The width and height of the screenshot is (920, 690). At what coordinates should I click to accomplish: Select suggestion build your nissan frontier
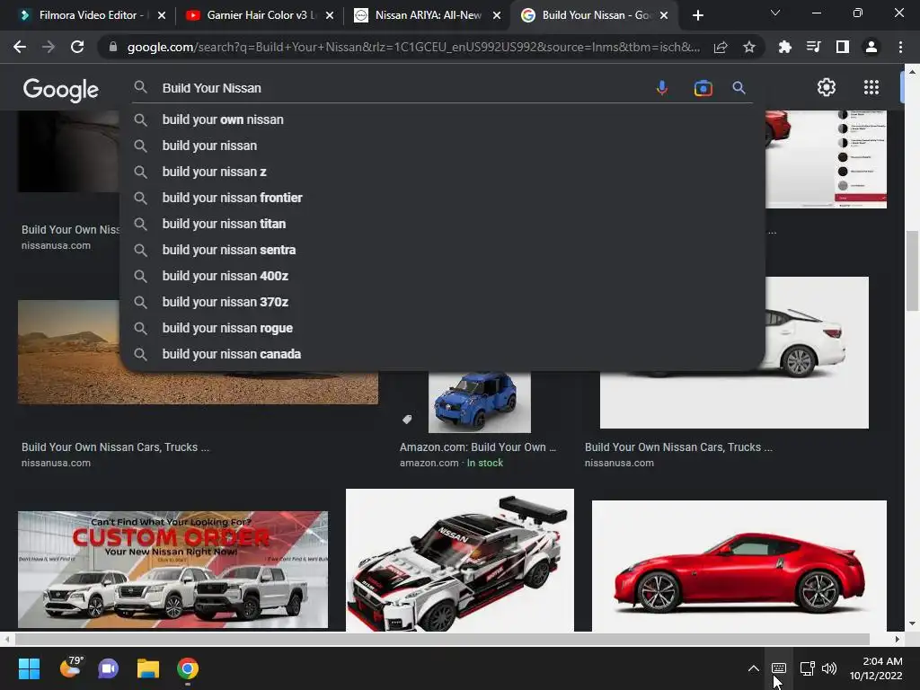pos(442,198)
